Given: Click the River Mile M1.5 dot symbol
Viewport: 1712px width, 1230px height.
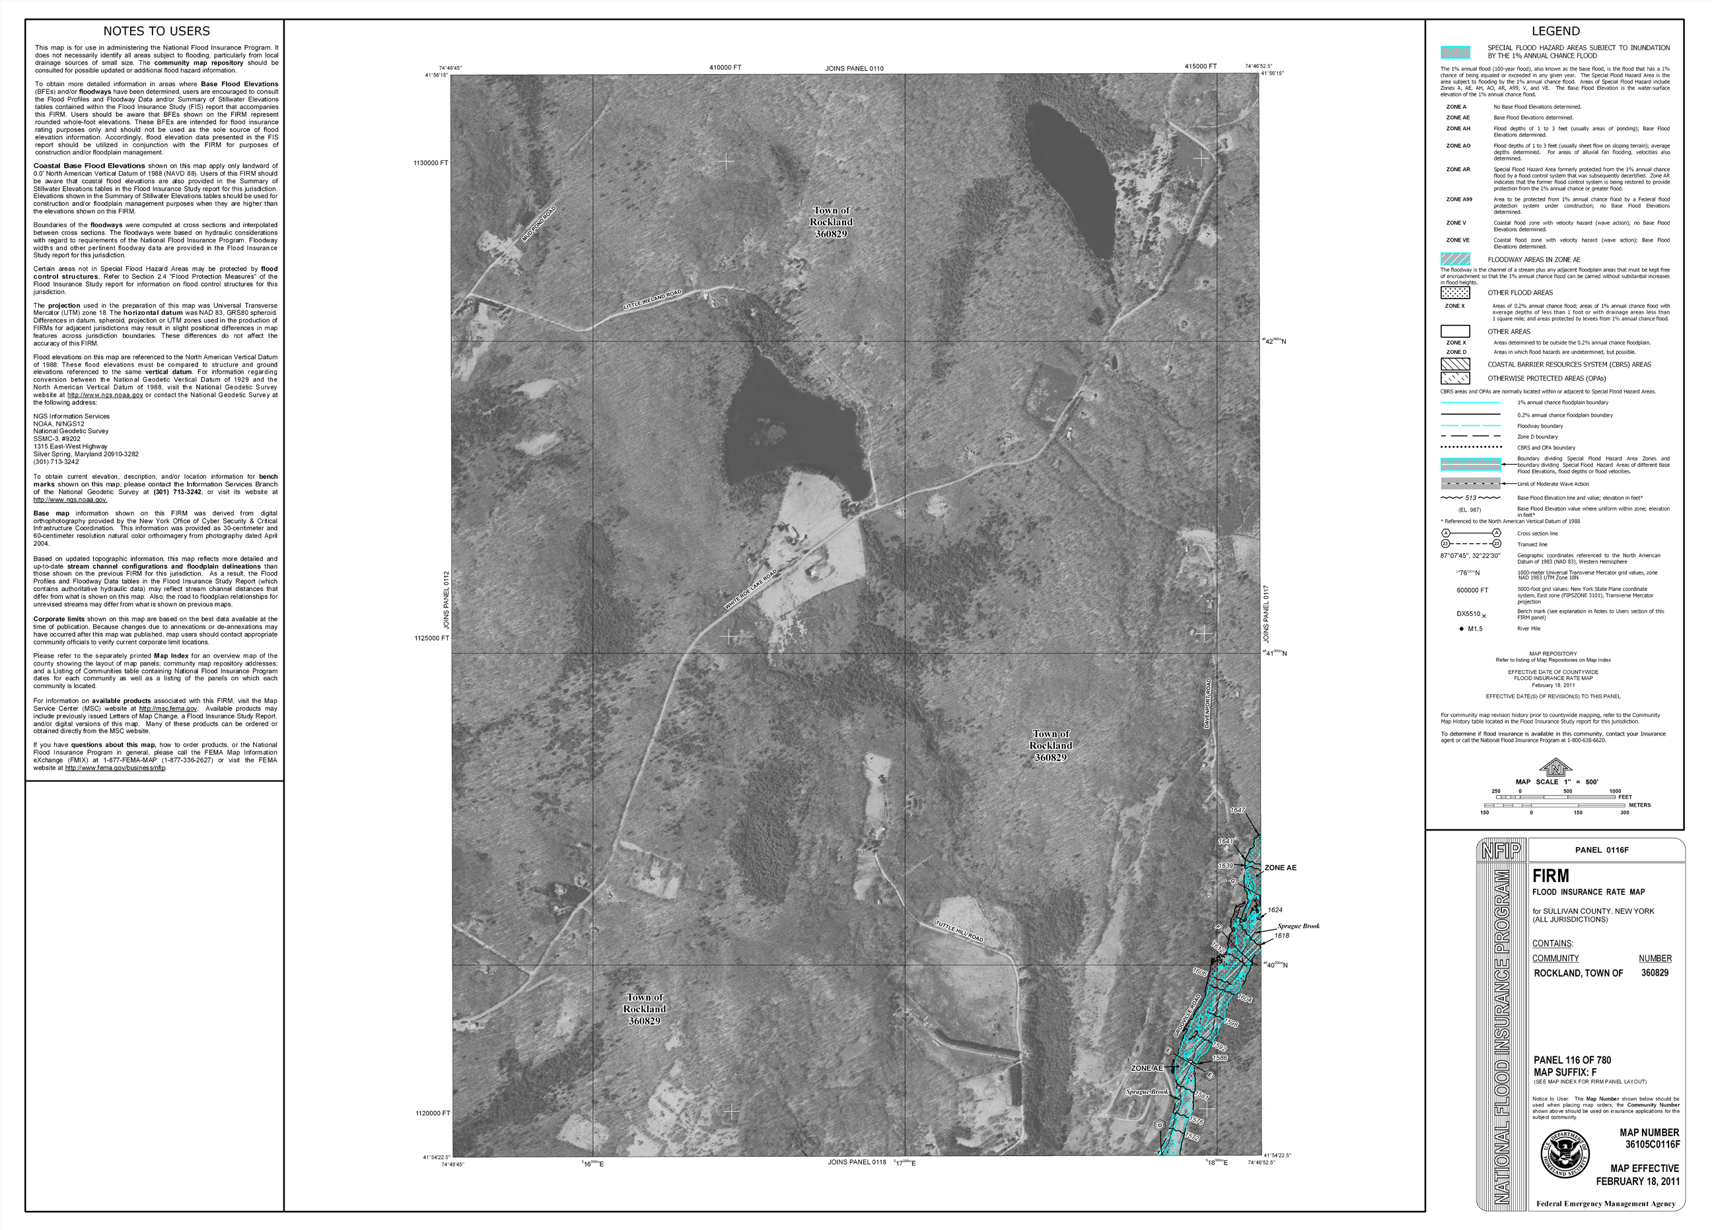Looking at the screenshot, I should click(x=1471, y=629).
